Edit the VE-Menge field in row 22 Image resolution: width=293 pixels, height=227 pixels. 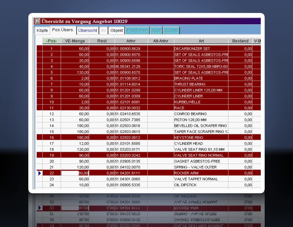(x=75, y=173)
